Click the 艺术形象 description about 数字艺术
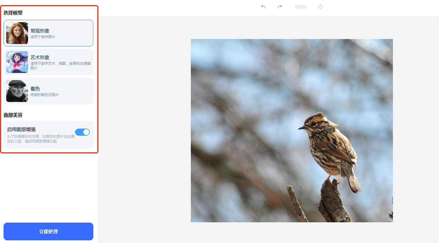Screen dimensions: 439x243 (61, 66)
